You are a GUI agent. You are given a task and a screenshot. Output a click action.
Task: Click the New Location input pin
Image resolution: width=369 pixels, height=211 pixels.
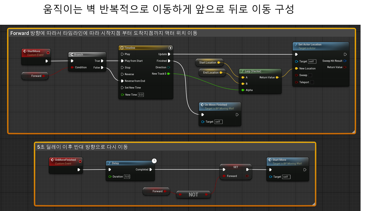(x=297, y=68)
